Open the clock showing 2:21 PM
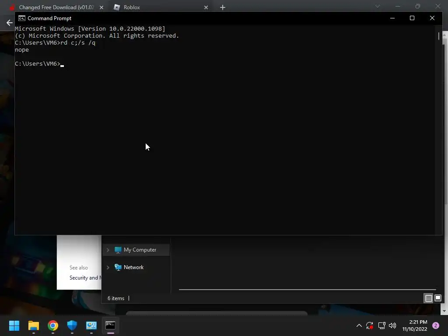 point(415,325)
